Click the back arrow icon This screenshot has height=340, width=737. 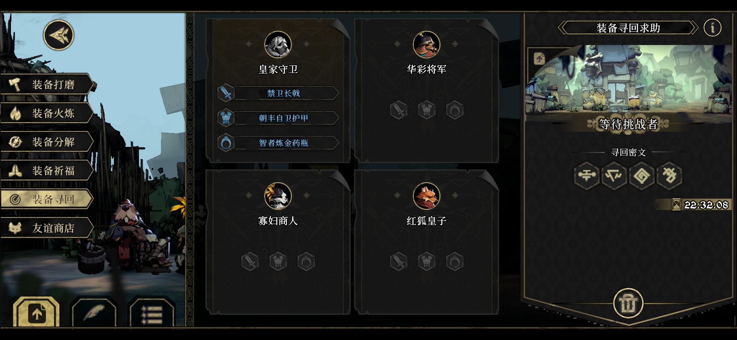point(59,35)
